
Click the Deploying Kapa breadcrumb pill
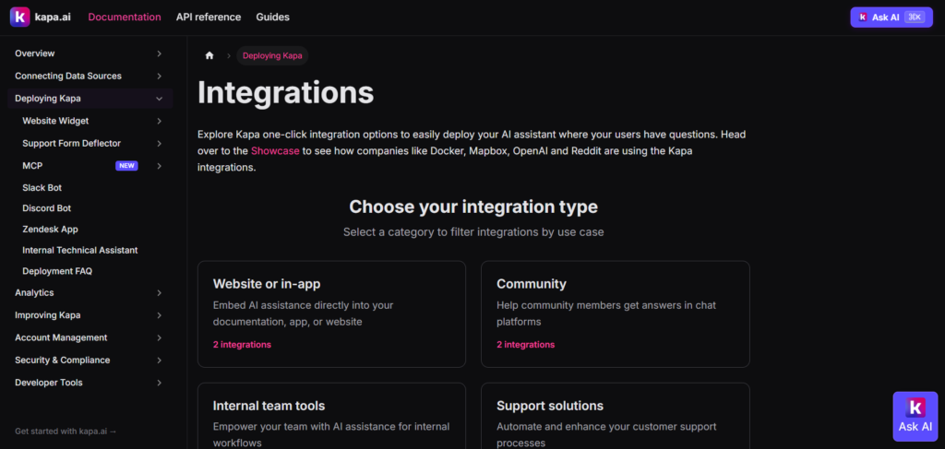pos(272,56)
